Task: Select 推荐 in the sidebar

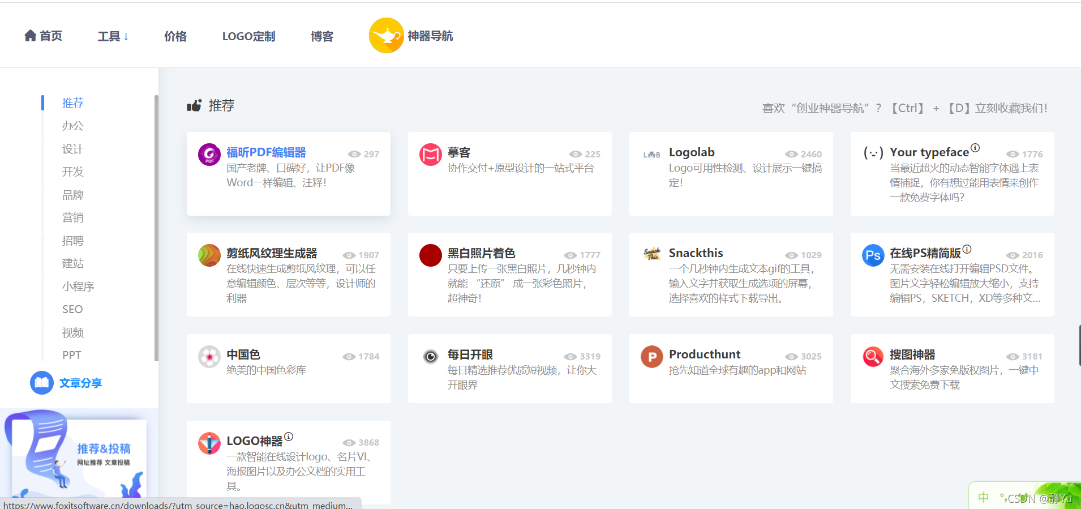Action: pos(73,103)
